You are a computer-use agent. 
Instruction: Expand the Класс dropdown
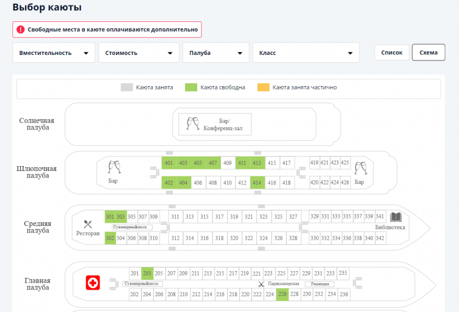pyautogui.click(x=305, y=53)
